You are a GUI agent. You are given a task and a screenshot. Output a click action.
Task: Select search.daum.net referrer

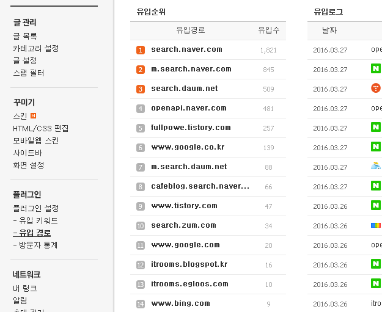click(x=185, y=89)
